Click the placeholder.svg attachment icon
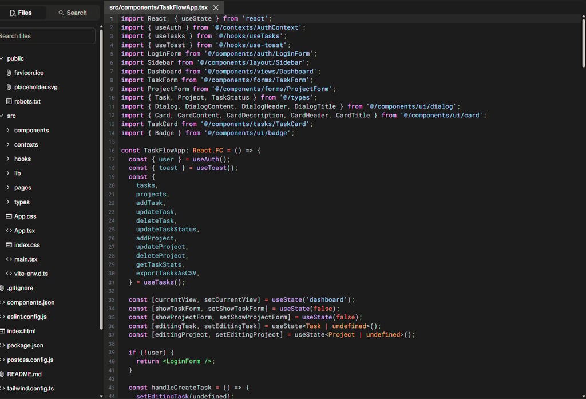The height and width of the screenshot is (399, 586). [x=9, y=87]
